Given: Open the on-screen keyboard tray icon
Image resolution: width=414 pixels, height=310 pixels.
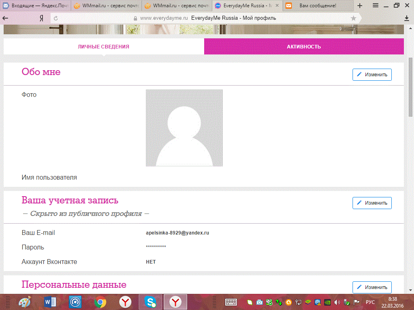Looking at the screenshot, I should (231, 302).
